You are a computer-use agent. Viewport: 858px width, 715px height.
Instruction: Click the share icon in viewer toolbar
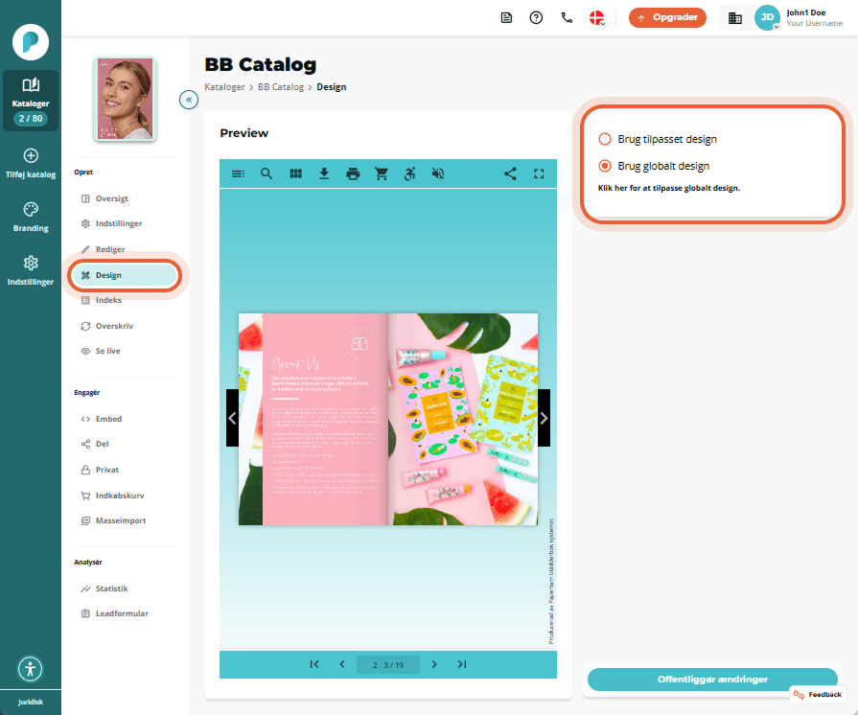coord(510,174)
